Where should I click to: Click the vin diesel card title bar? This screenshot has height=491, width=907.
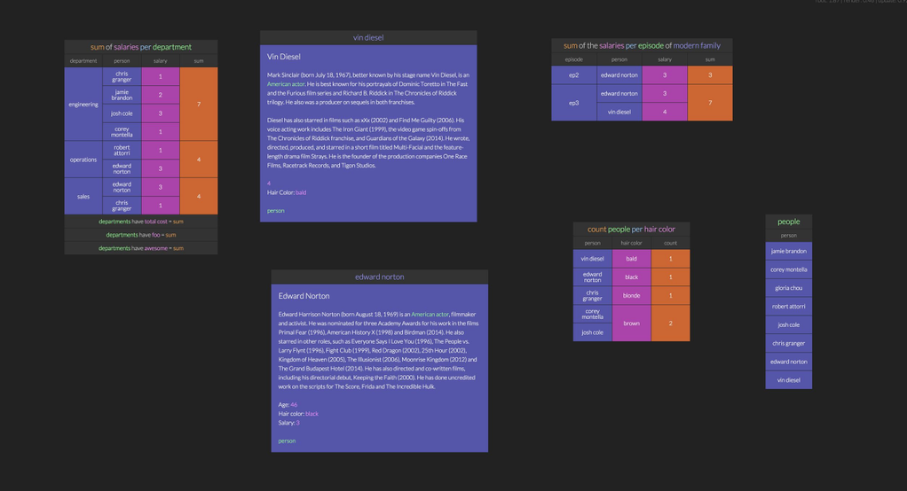(x=368, y=38)
